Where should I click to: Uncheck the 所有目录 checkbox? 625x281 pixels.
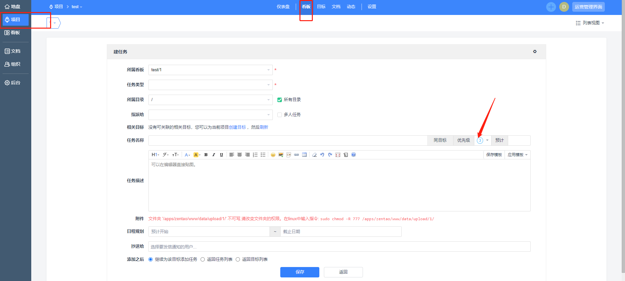[279, 100]
